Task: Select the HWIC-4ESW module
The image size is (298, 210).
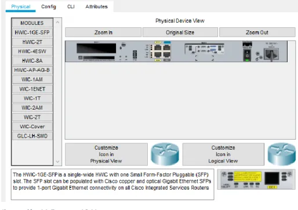Action: click(x=32, y=51)
